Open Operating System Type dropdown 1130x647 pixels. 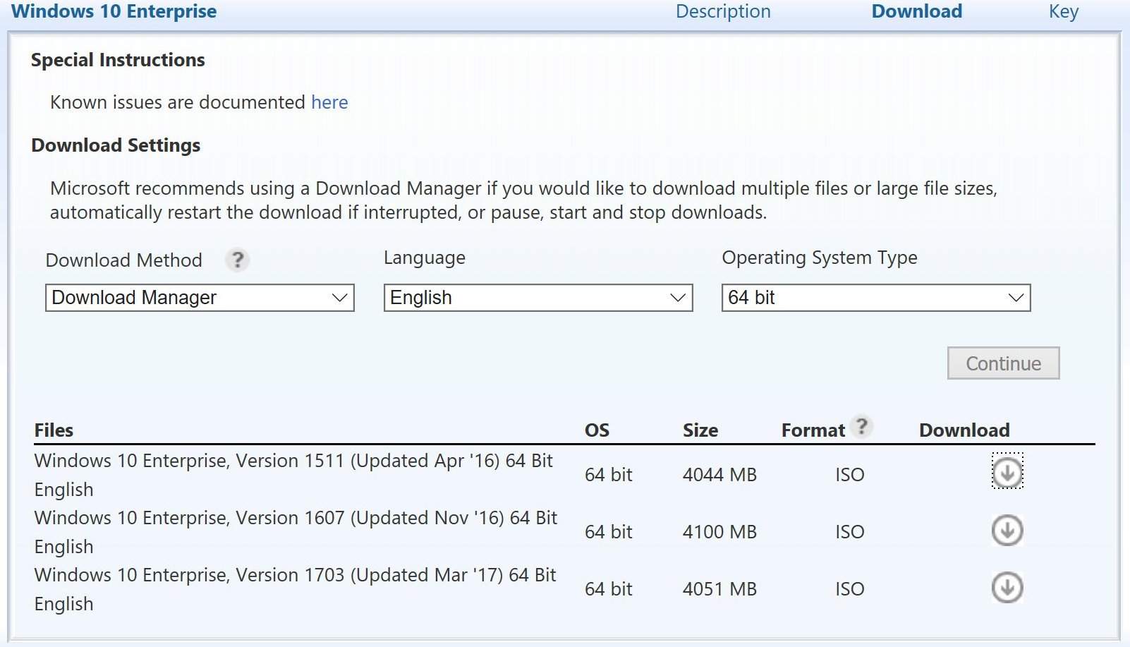[x=876, y=298]
